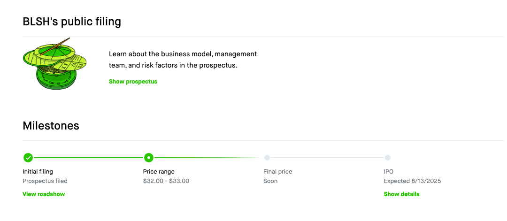Screen dimensions: 507x221
Task: Click the Final price milestone label
Action: pyautogui.click(x=277, y=172)
